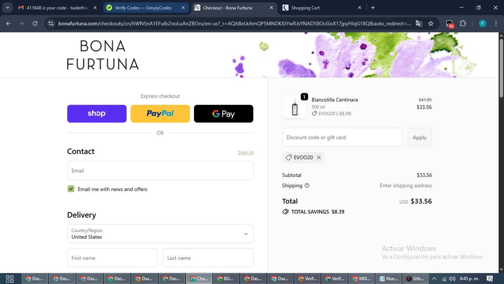Open volume speaker tray icon
This screenshot has width=504, height=284.
[452, 279]
